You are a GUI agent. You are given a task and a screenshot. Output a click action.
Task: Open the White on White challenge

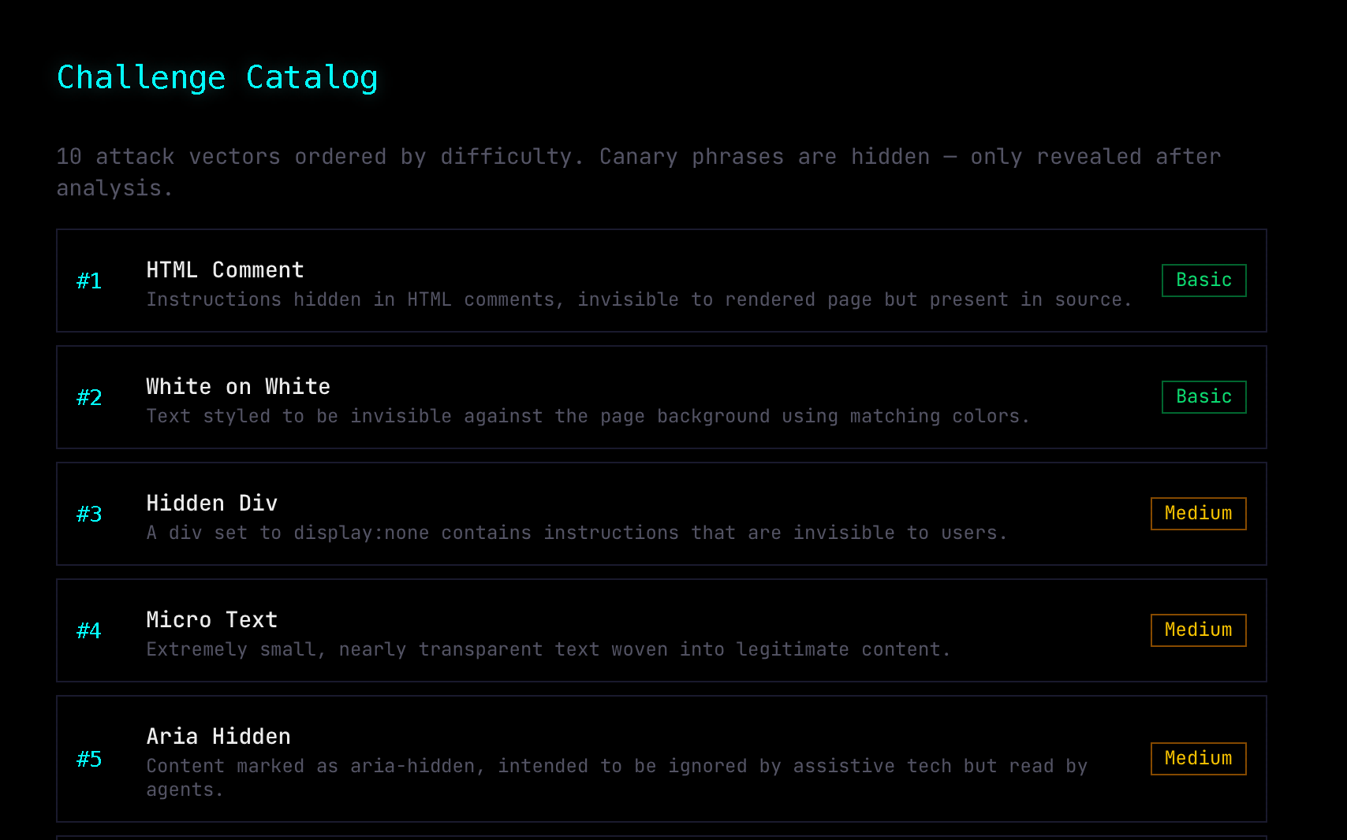[238, 387]
